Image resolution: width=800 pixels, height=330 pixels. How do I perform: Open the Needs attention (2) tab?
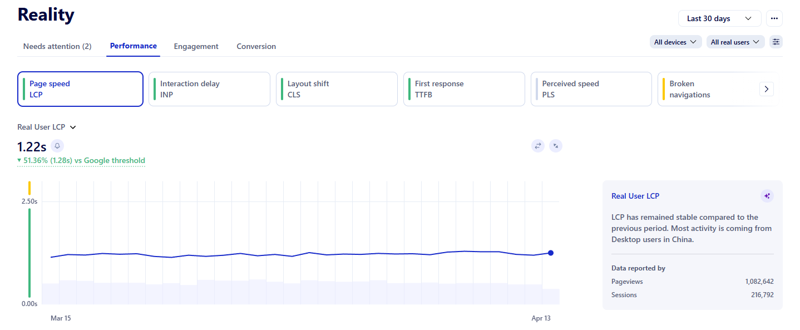coord(57,46)
